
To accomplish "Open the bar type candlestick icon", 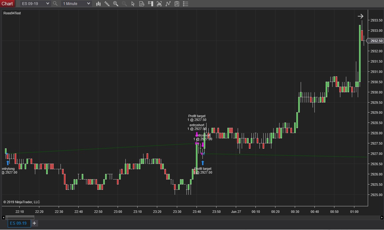I will tap(98, 4).
